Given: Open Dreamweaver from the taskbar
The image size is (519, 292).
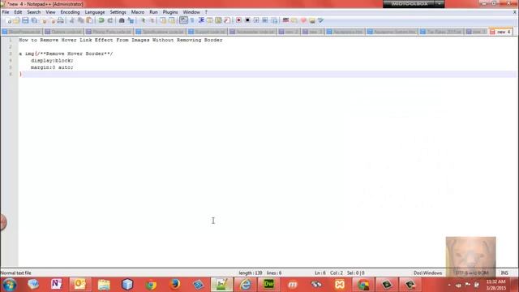Looking at the screenshot, I should click(x=268, y=285).
